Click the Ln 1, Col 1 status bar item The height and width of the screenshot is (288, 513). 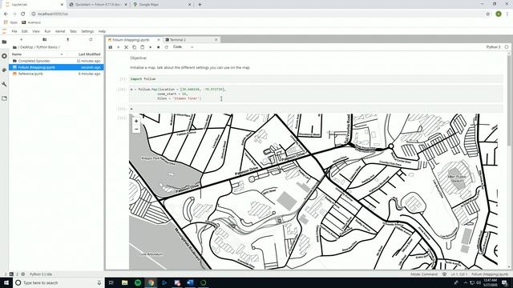pyautogui.click(x=459, y=274)
